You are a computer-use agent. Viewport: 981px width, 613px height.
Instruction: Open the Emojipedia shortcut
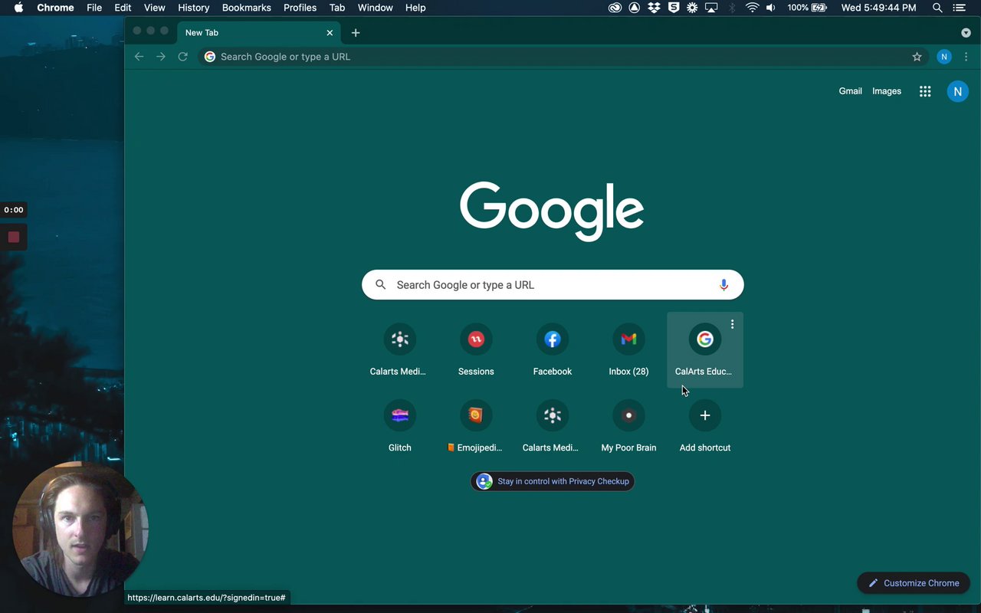click(x=476, y=426)
